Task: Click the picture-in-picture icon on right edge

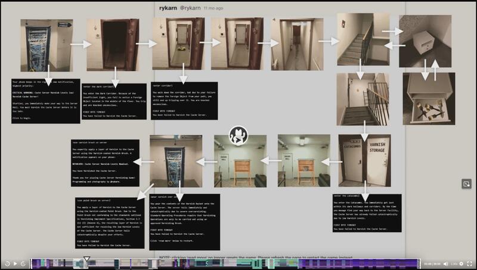Action: pyautogui.click(x=467, y=184)
